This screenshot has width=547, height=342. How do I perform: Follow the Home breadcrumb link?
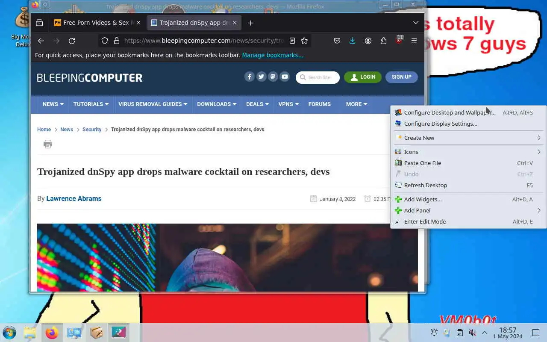point(44,130)
